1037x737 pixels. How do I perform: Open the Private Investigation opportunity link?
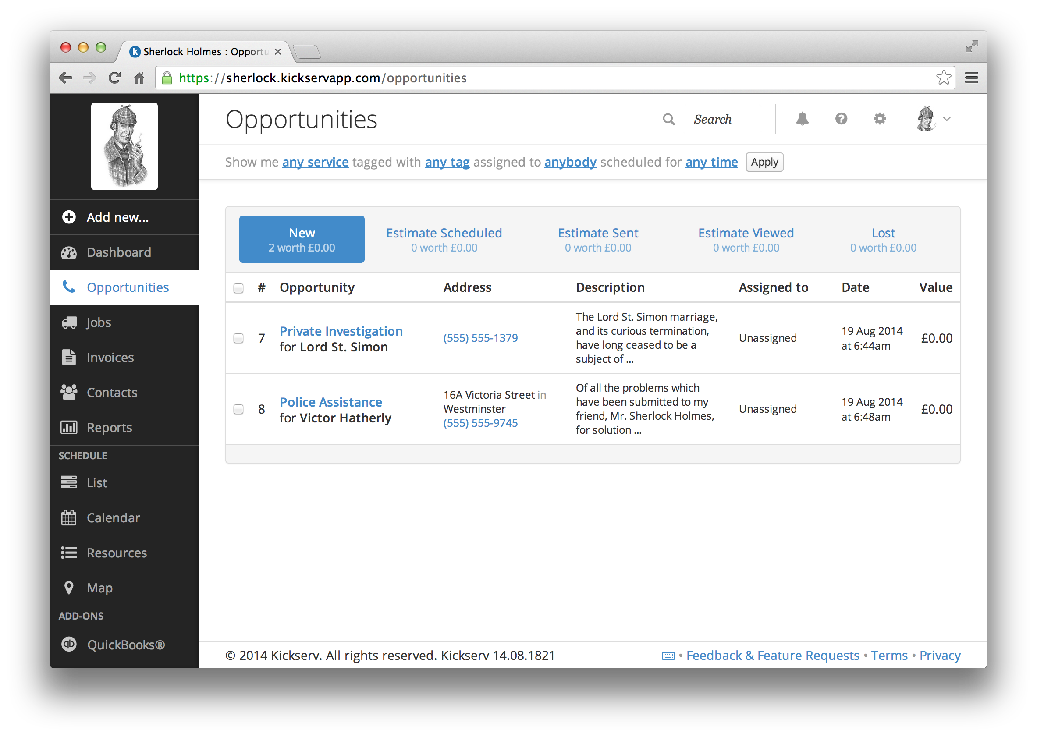pyautogui.click(x=341, y=331)
